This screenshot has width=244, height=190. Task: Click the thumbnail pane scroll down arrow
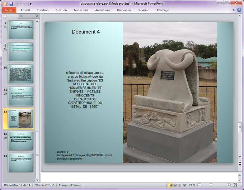point(37,180)
